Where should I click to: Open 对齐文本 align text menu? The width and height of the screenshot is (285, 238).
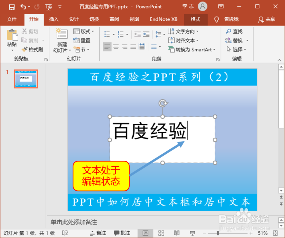[x=183, y=40]
